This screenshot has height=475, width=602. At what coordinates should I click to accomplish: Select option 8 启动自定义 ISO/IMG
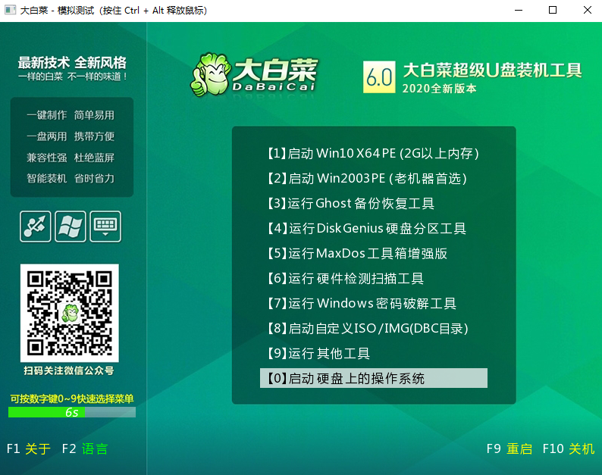click(x=368, y=329)
